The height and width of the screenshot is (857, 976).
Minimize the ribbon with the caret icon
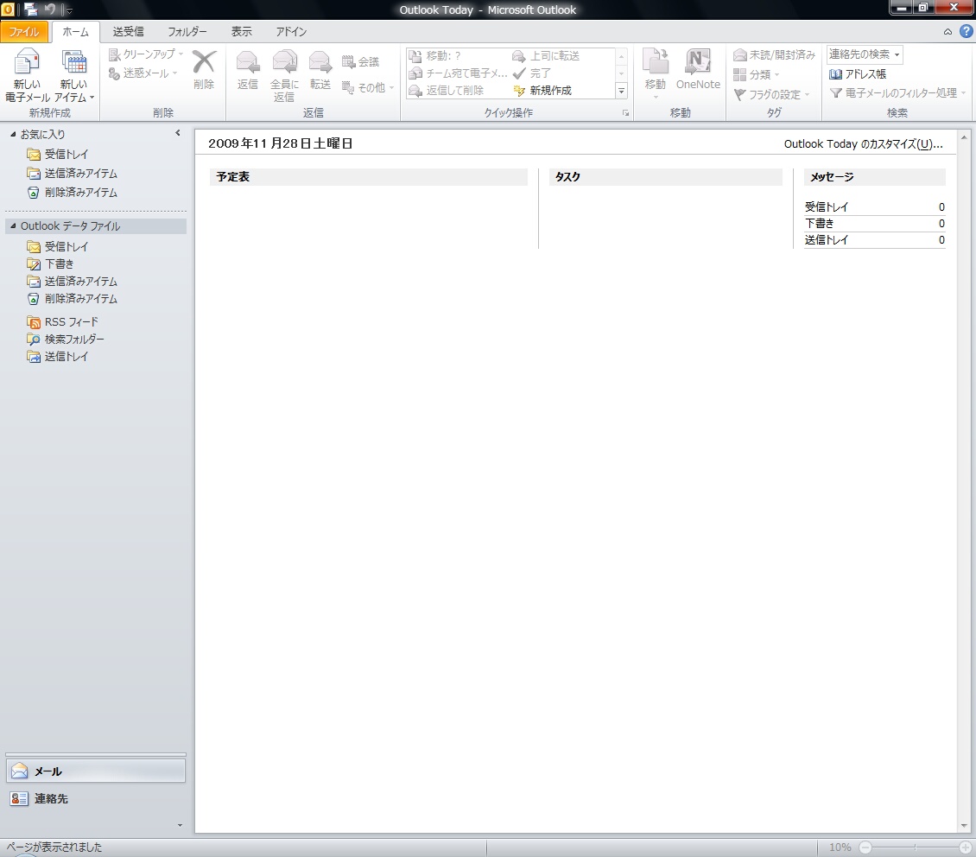click(947, 32)
